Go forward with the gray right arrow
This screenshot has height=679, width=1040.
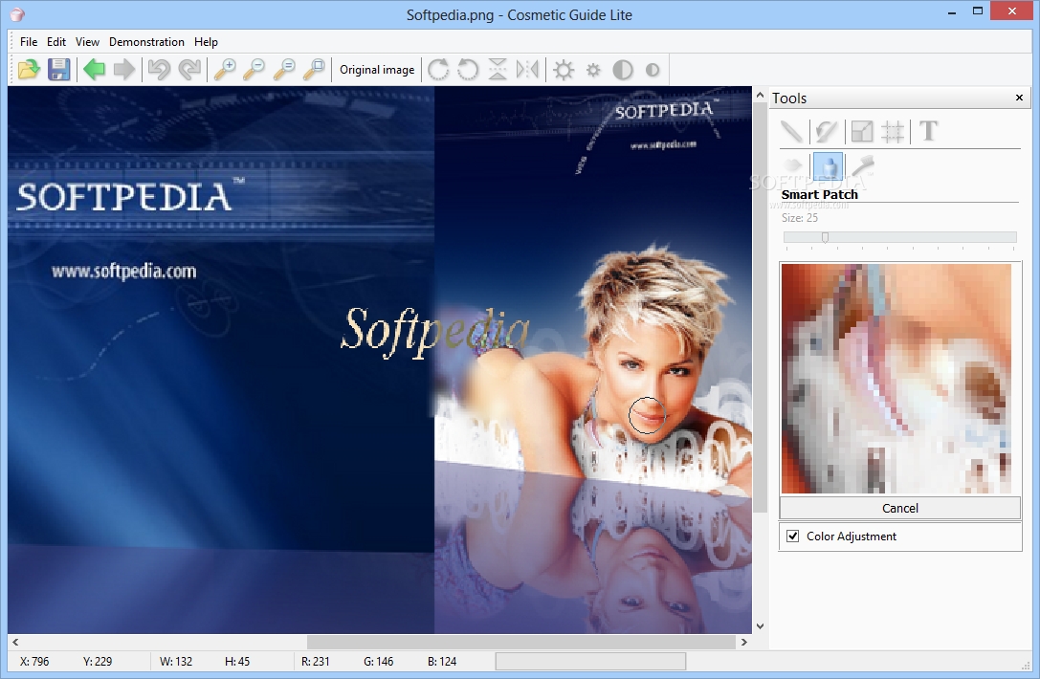124,70
